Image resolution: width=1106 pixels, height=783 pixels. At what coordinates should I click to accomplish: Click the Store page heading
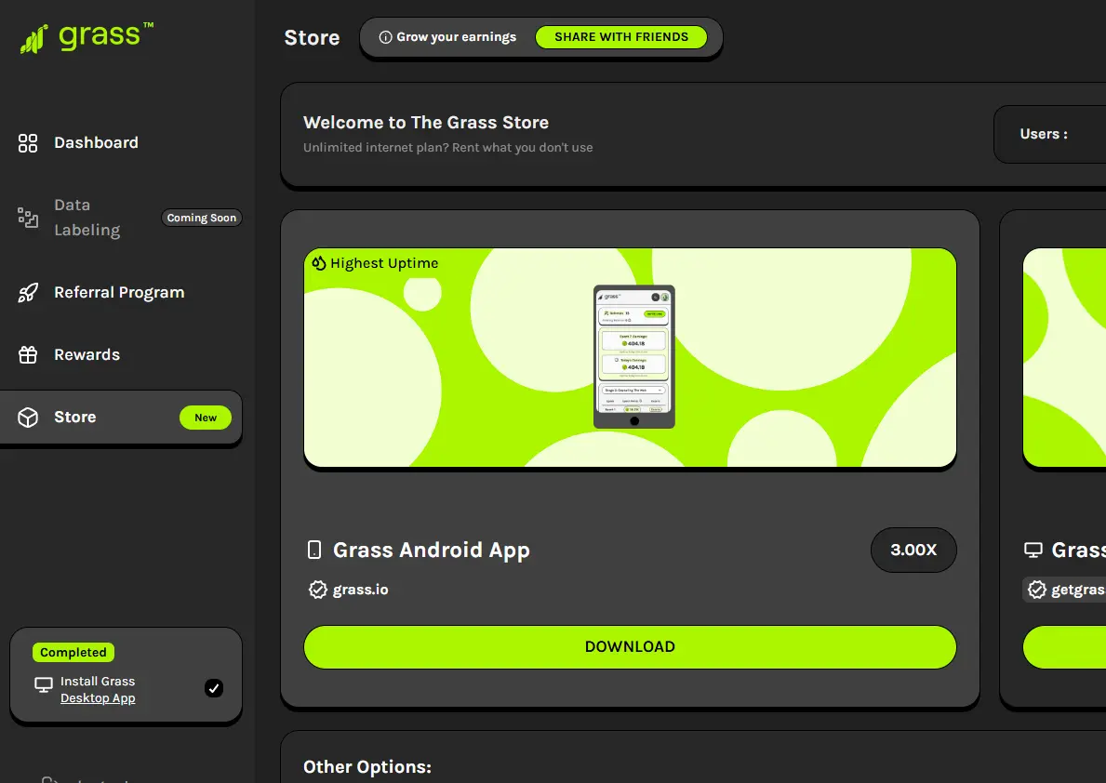point(312,38)
